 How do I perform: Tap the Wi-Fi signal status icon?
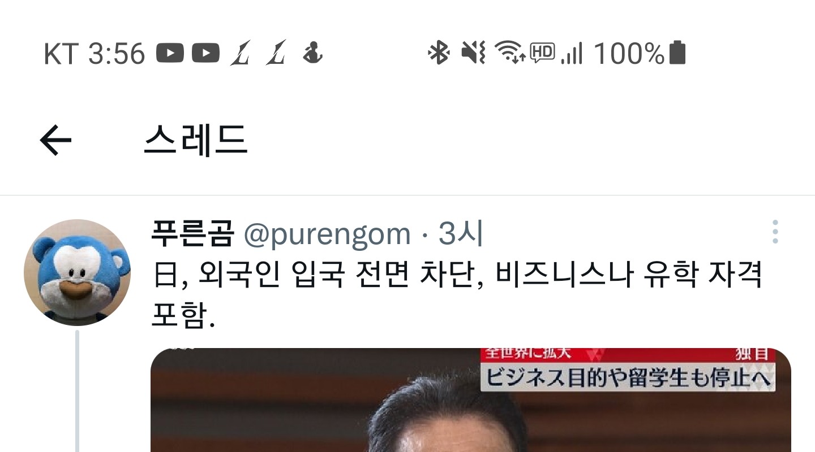pos(510,53)
